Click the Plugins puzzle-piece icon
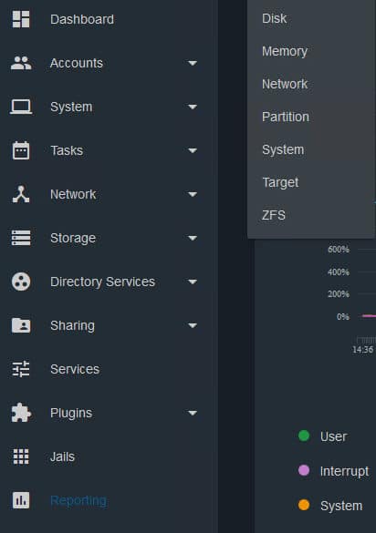The image size is (376, 533). click(x=21, y=413)
